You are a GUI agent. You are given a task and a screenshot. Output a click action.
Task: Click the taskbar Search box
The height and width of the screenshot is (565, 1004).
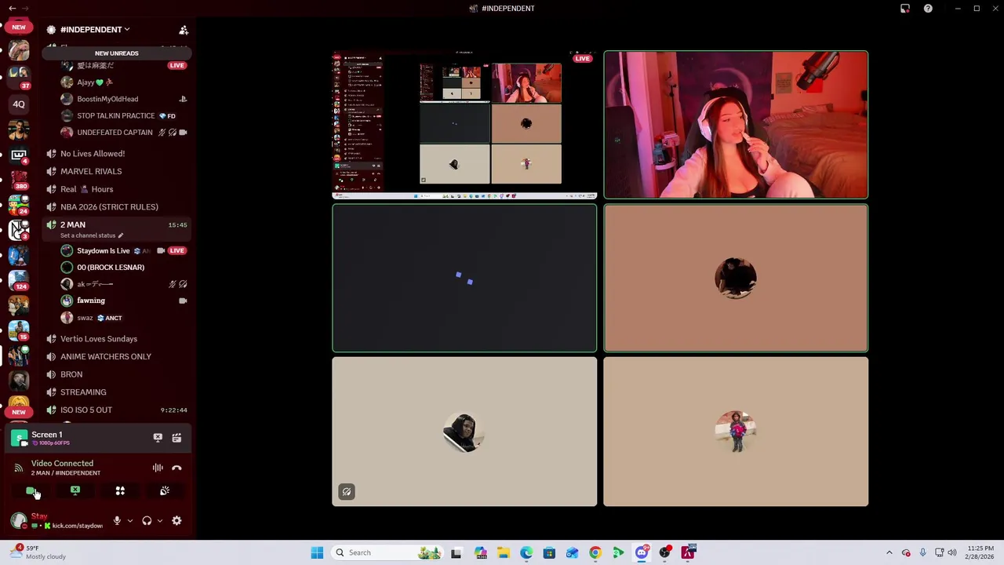pos(387,552)
